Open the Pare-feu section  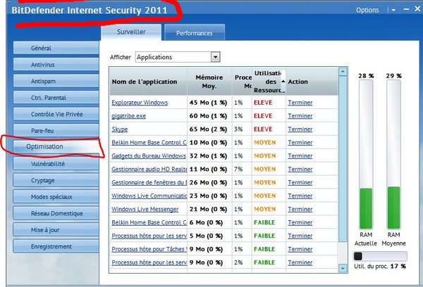[x=56, y=131]
